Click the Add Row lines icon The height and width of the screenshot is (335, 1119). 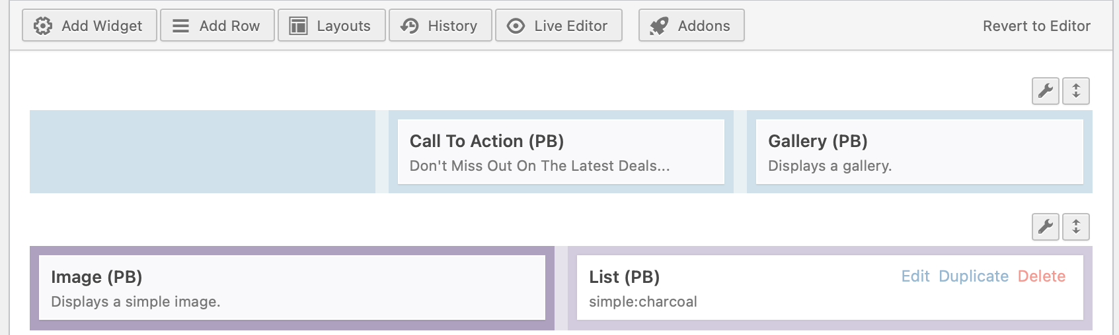180,26
